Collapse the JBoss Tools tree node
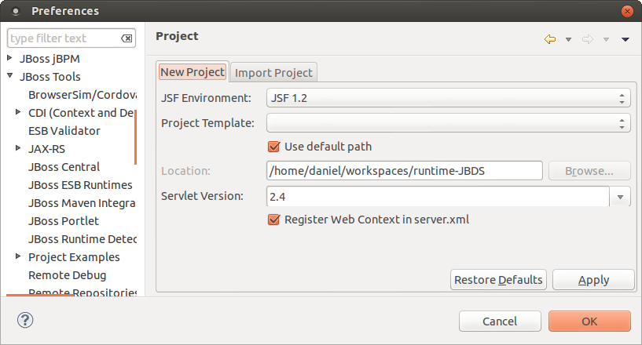 tap(10, 77)
